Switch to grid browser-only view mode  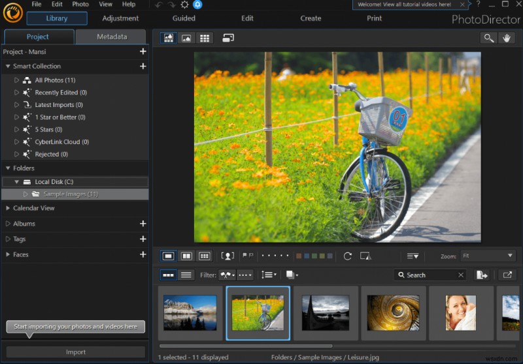[x=205, y=38]
